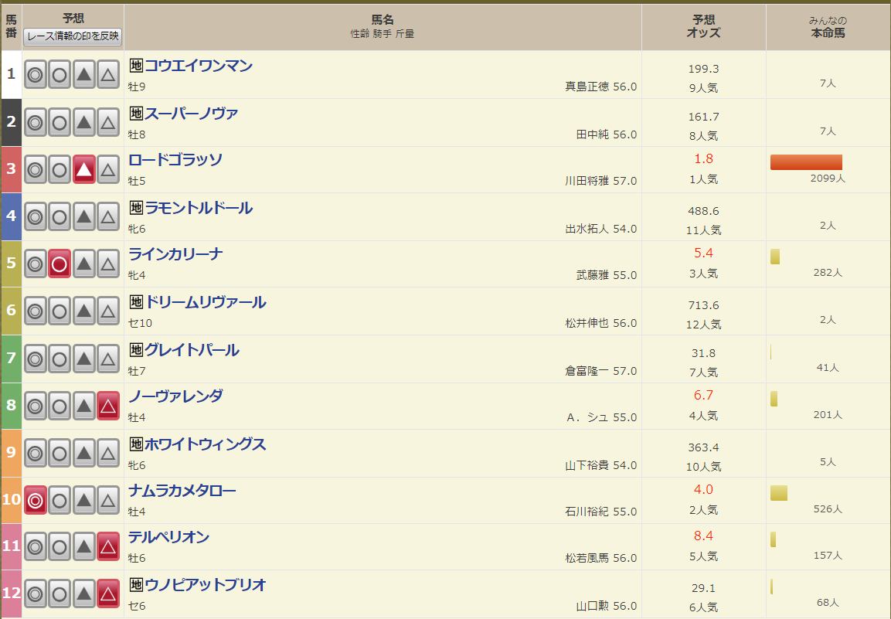Image resolution: width=891 pixels, height=619 pixels.
Task: Click jockey text 武藤雅 55.0
Action: pos(607,276)
